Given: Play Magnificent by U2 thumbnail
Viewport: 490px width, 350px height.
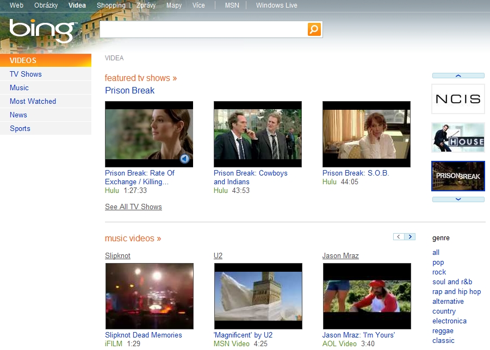Looking at the screenshot, I should (x=258, y=296).
